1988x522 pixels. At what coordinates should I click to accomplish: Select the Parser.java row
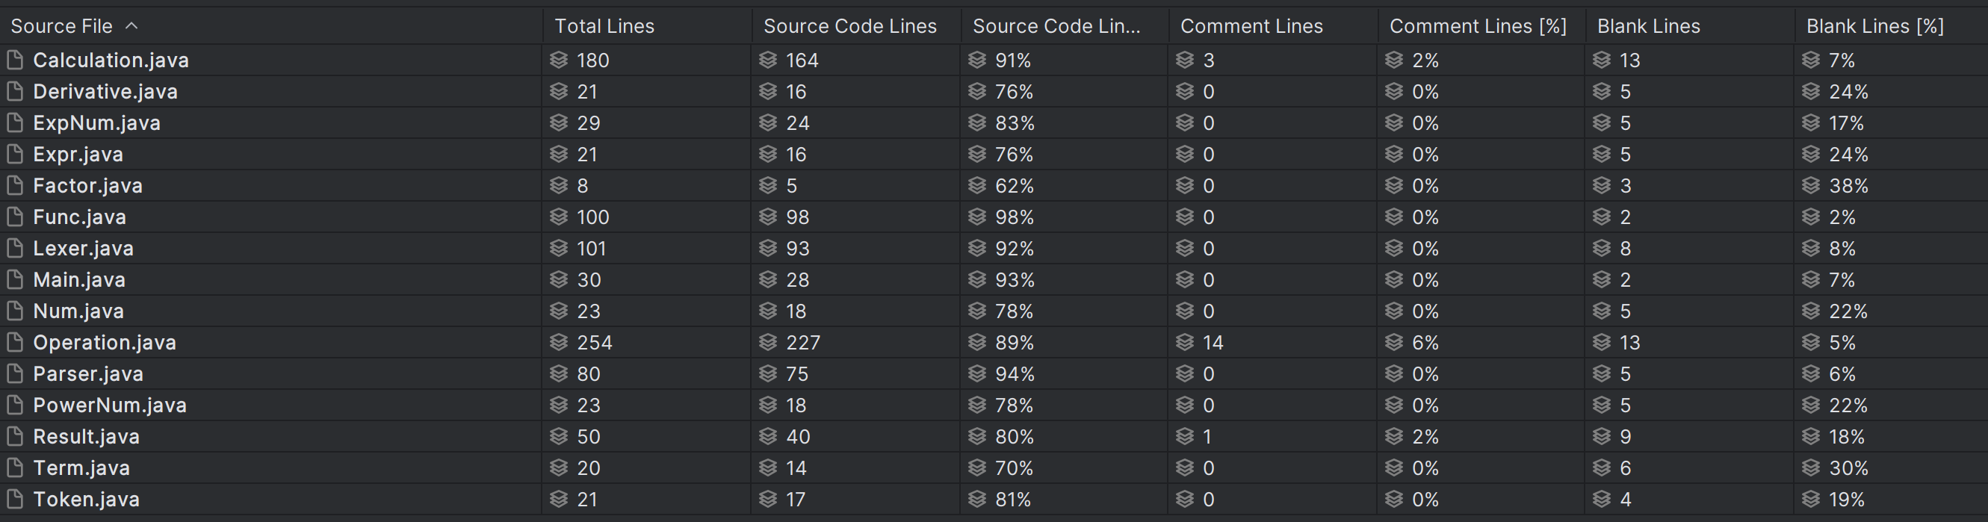point(994,374)
